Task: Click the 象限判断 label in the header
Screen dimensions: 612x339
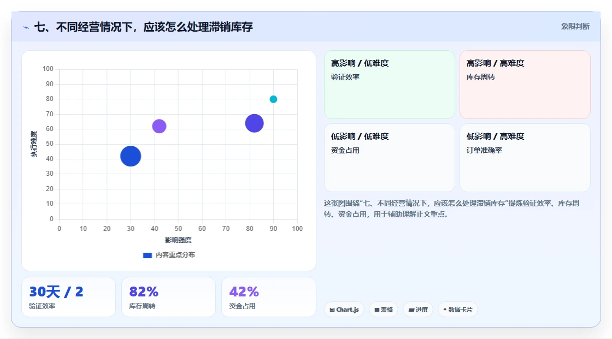Action: tap(575, 27)
